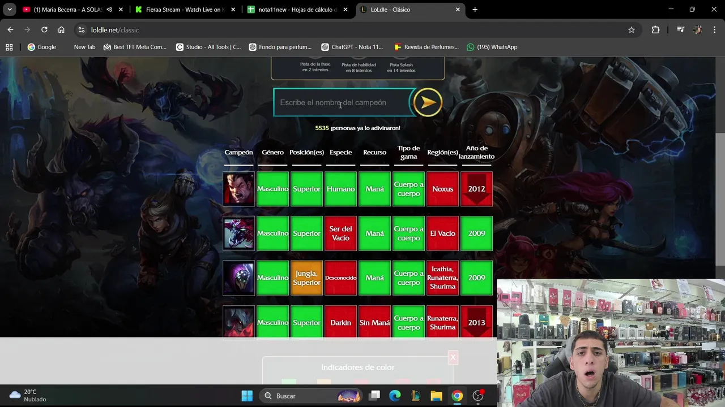Viewport: 725px width, 407px height.
Task: Reload the loldle page
Action: click(44, 30)
